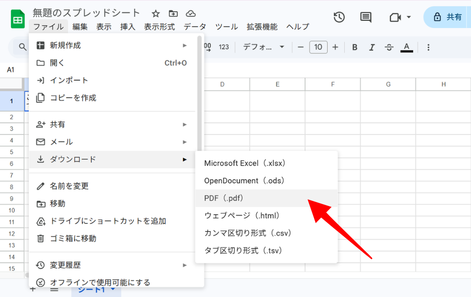Select PDF (.pdf) download option
The width and height of the screenshot is (471, 297).
pyautogui.click(x=224, y=198)
